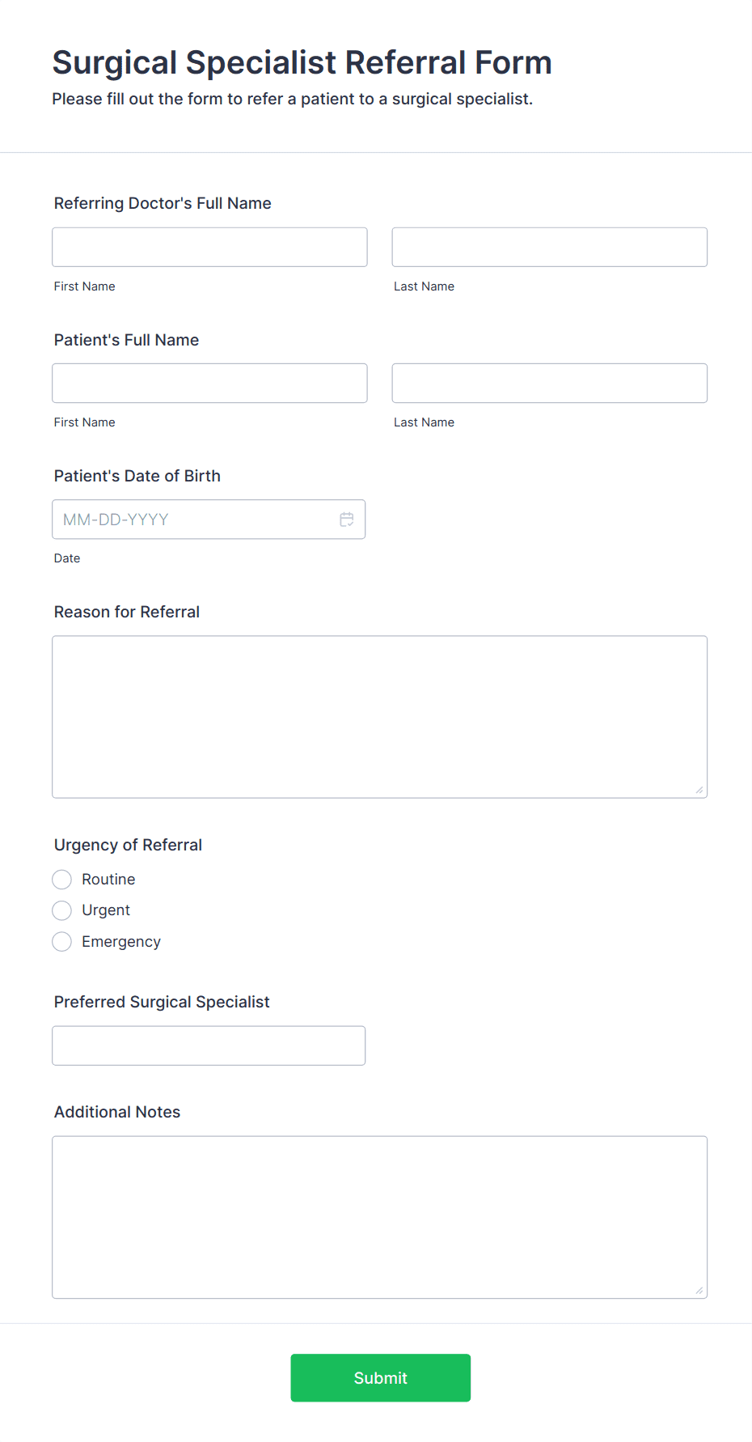Click the "Preferred Surgical Specialist" label text
The height and width of the screenshot is (1442, 752).
coord(162,1002)
